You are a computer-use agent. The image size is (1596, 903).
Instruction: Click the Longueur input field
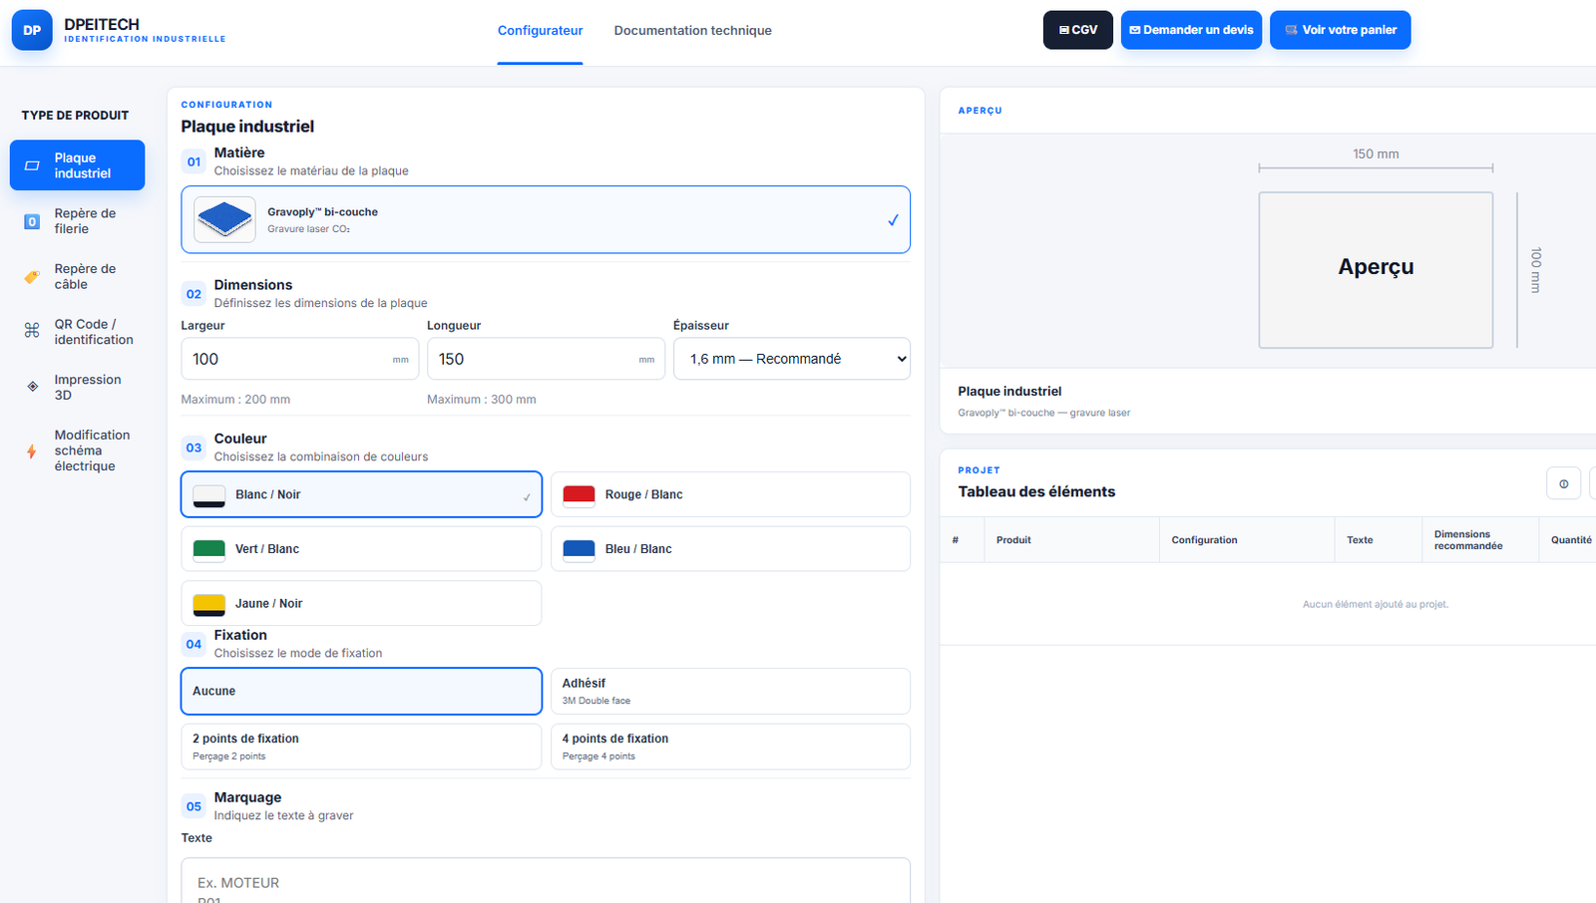pyautogui.click(x=546, y=359)
